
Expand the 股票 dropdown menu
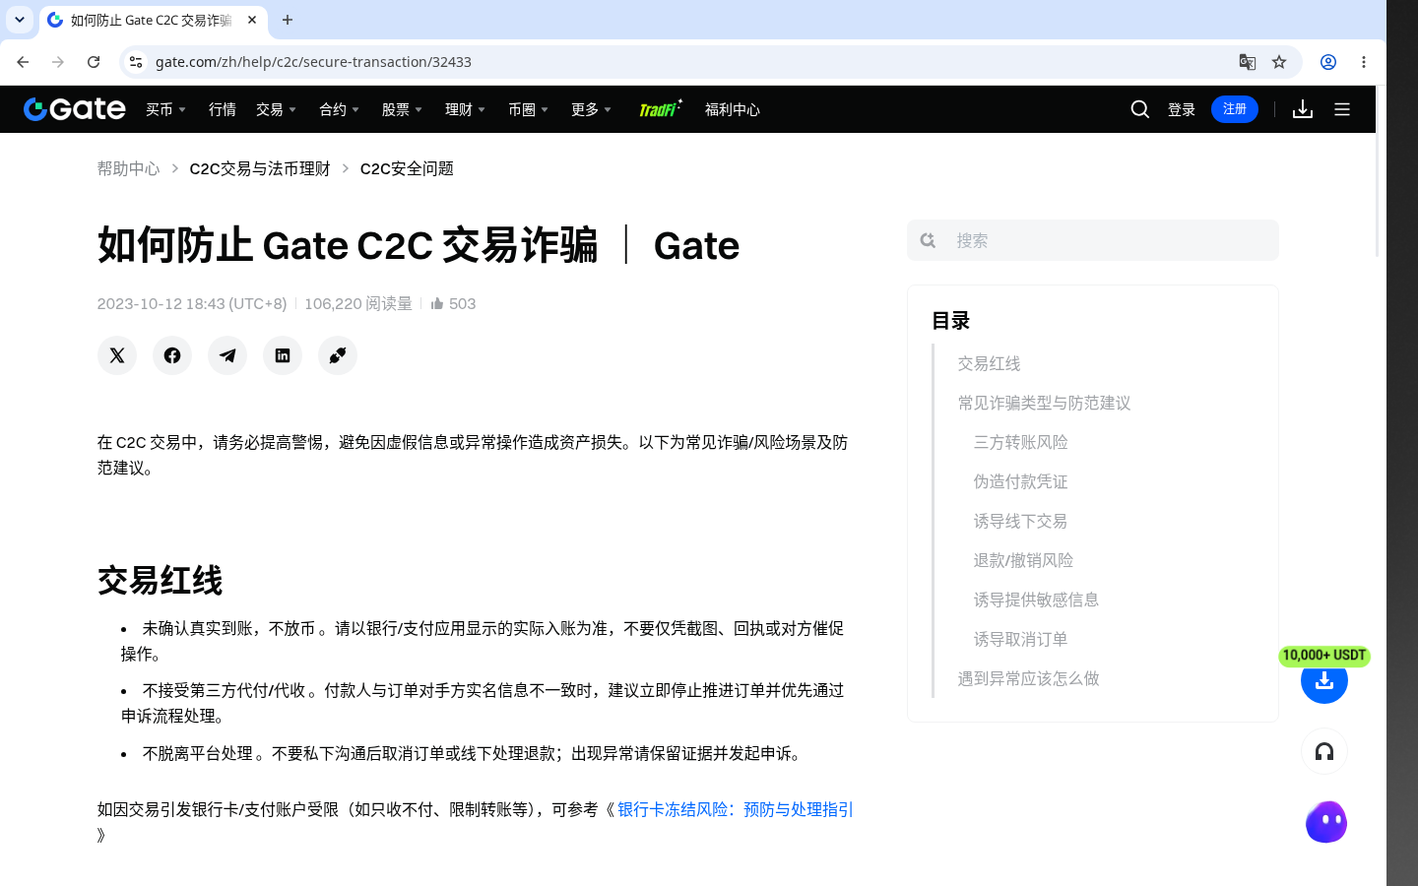coord(403,109)
